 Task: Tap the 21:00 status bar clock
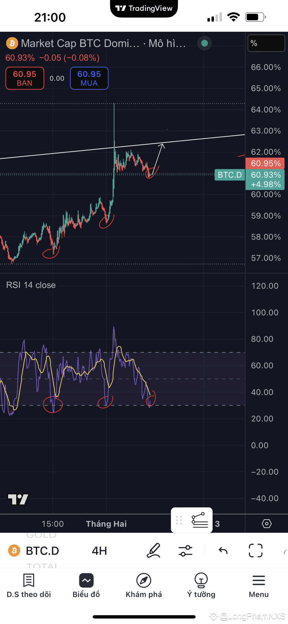coord(50,17)
